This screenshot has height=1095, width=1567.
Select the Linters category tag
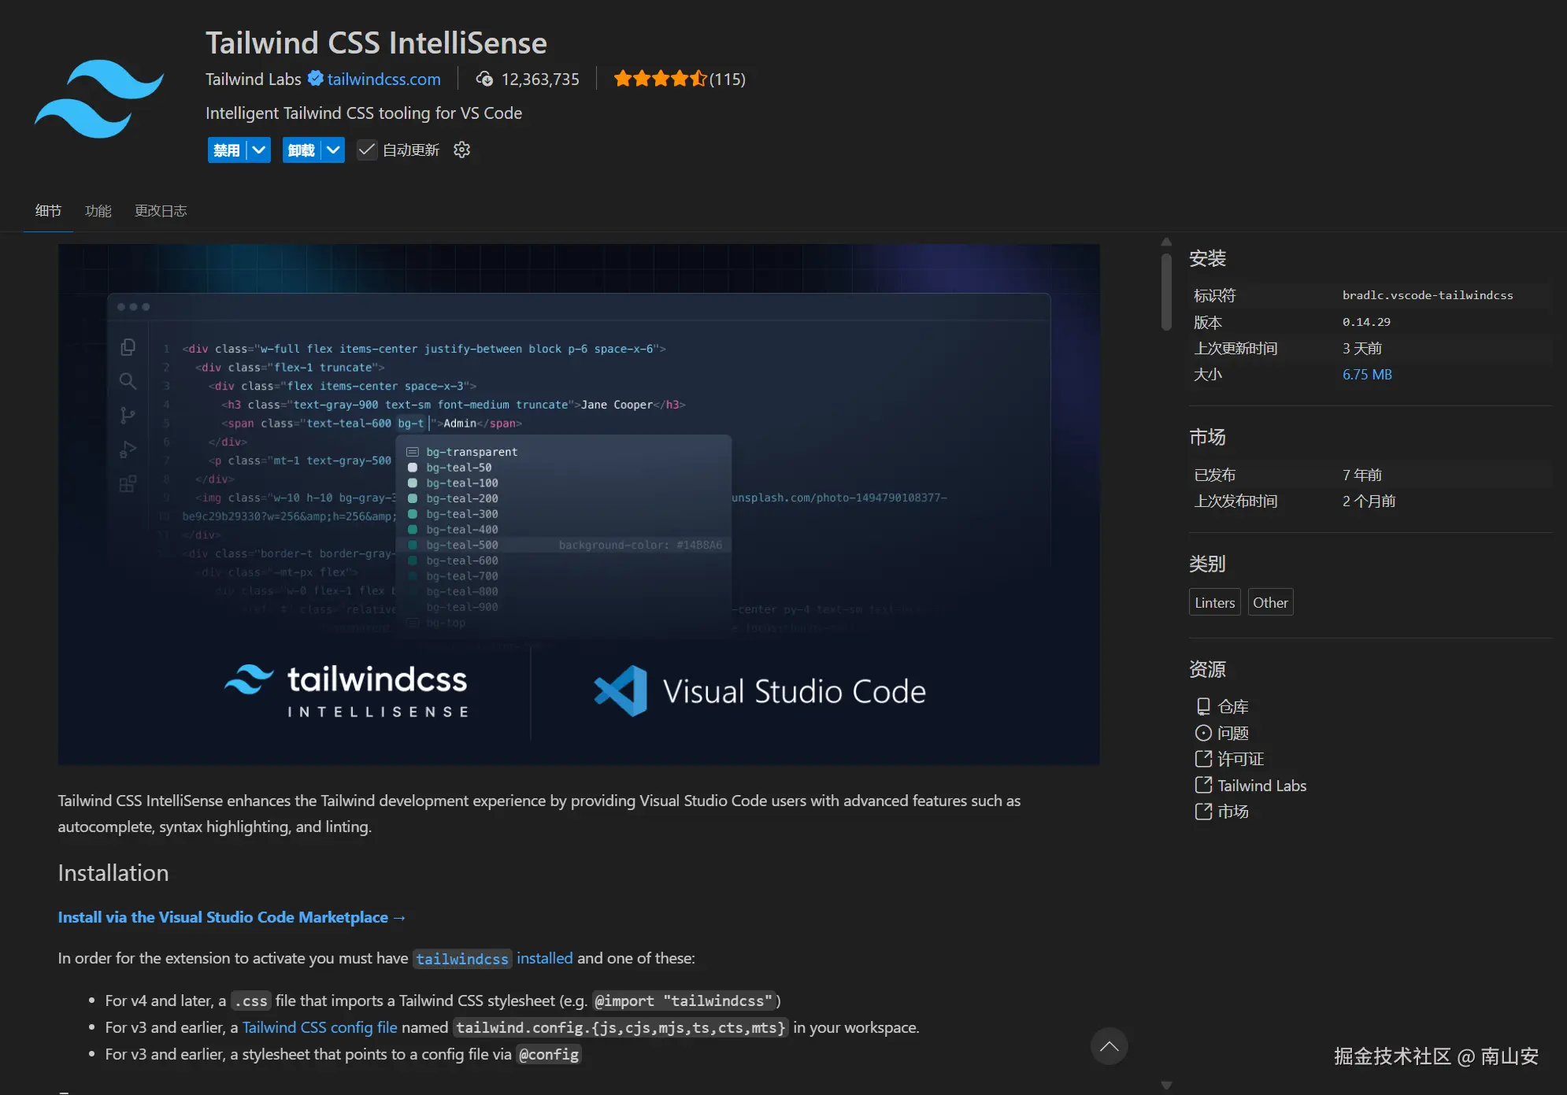[1214, 602]
